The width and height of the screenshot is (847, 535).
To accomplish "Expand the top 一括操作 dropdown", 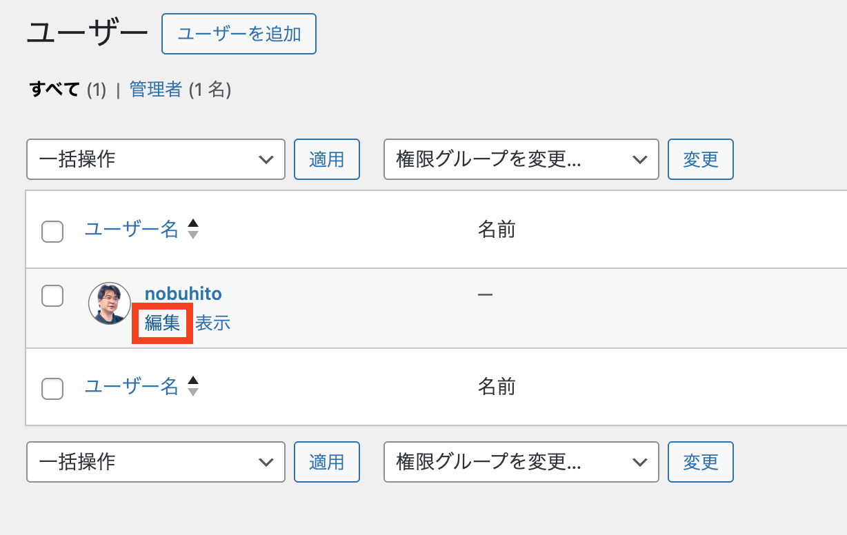I will pyautogui.click(x=156, y=160).
